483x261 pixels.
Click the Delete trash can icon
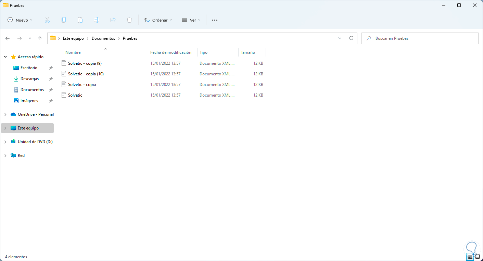click(129, 20)
